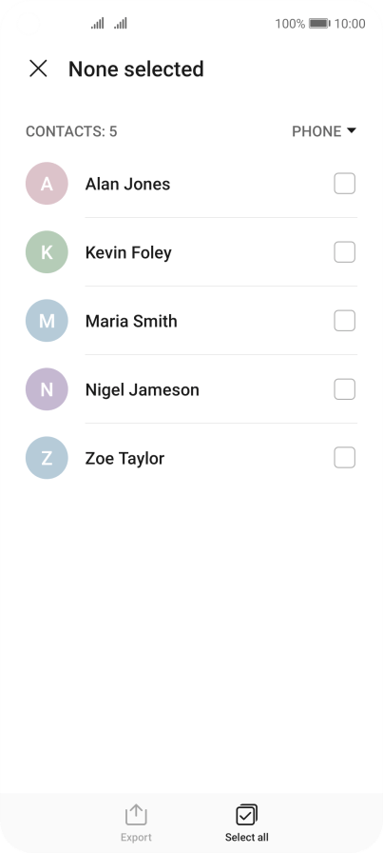
Task: Tap the Export share icon
Action: coord(136,814)
